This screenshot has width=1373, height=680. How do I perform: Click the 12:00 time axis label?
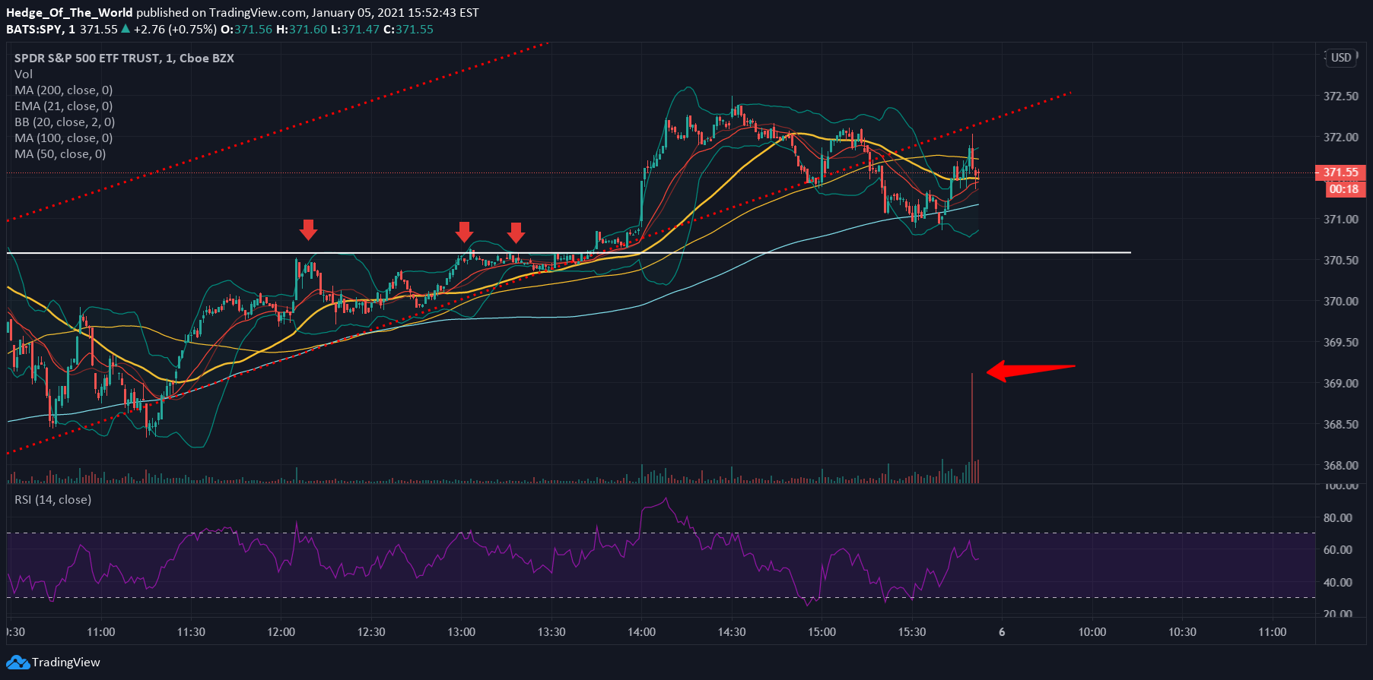(281, 632)
